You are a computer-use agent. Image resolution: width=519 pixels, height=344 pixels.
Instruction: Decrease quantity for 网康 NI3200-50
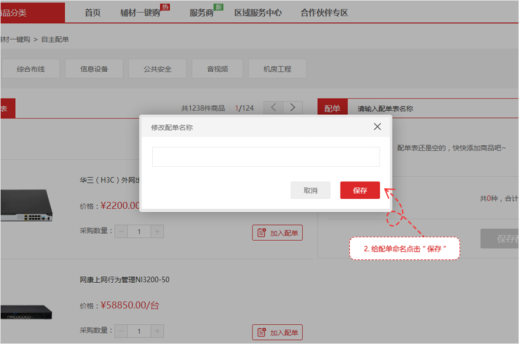point(121,332)
